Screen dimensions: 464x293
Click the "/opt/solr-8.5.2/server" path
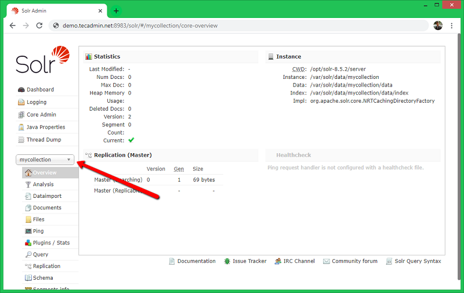[x=338, y=69]
